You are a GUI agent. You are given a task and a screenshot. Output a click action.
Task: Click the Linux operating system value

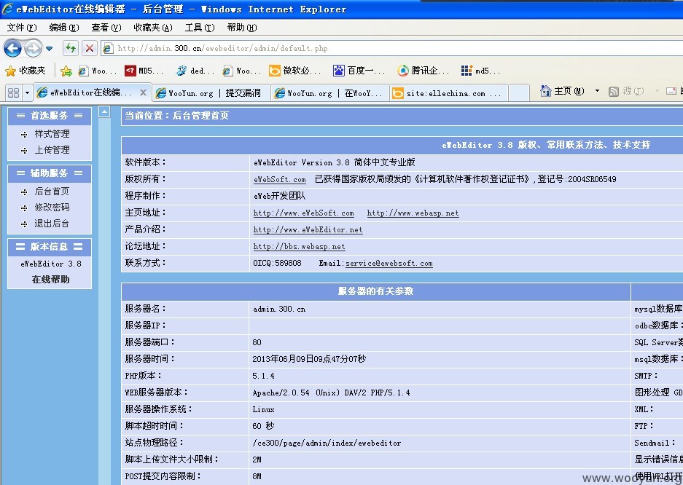(264, 409)
